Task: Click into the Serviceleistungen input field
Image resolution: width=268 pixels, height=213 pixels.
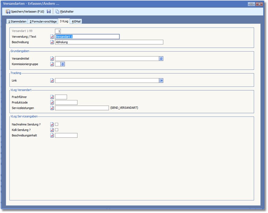Action: tap(82, 108)
